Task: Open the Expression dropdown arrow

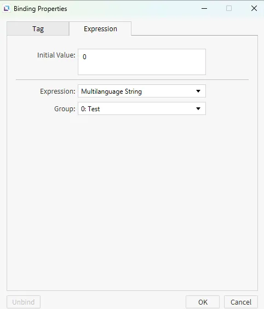Action: [198, 91]
